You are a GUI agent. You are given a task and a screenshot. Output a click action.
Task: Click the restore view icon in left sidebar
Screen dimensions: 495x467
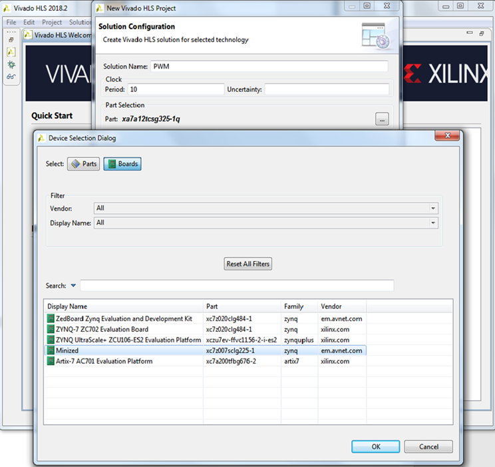click(11, 39)
